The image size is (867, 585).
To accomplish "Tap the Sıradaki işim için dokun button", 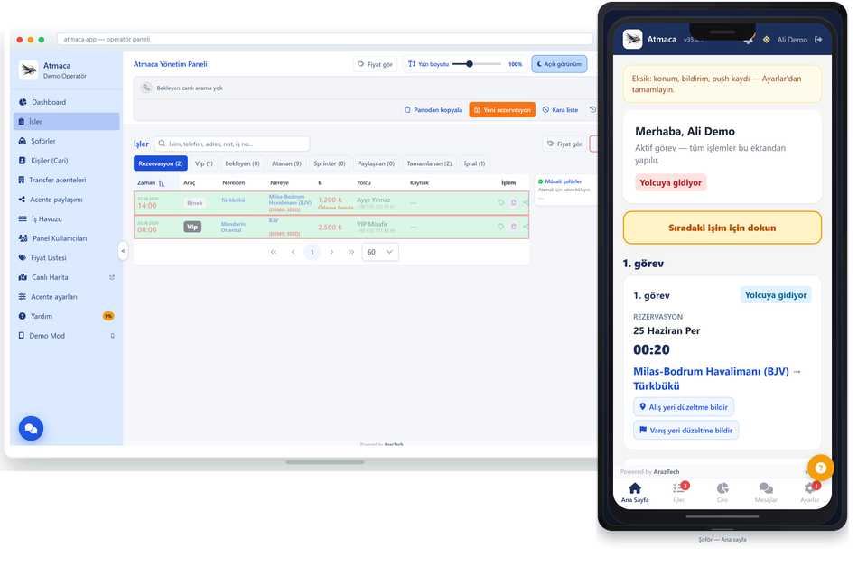I will click(x=722, y=227).
